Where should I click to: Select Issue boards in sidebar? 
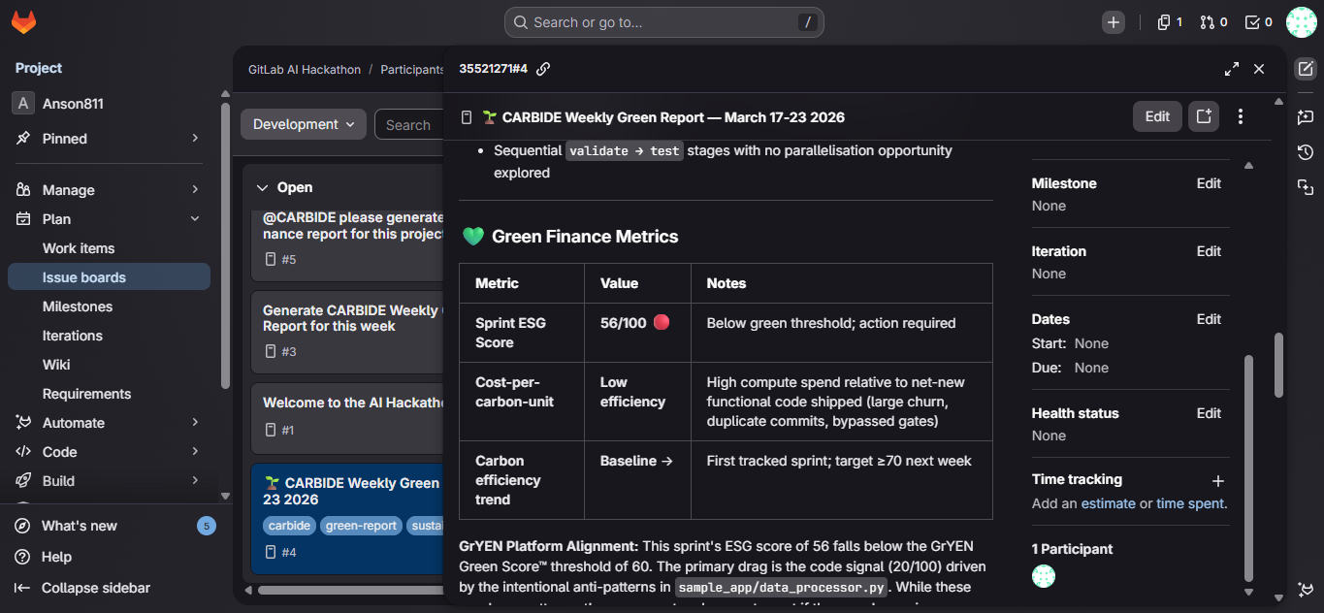click(x=109, y=277)
